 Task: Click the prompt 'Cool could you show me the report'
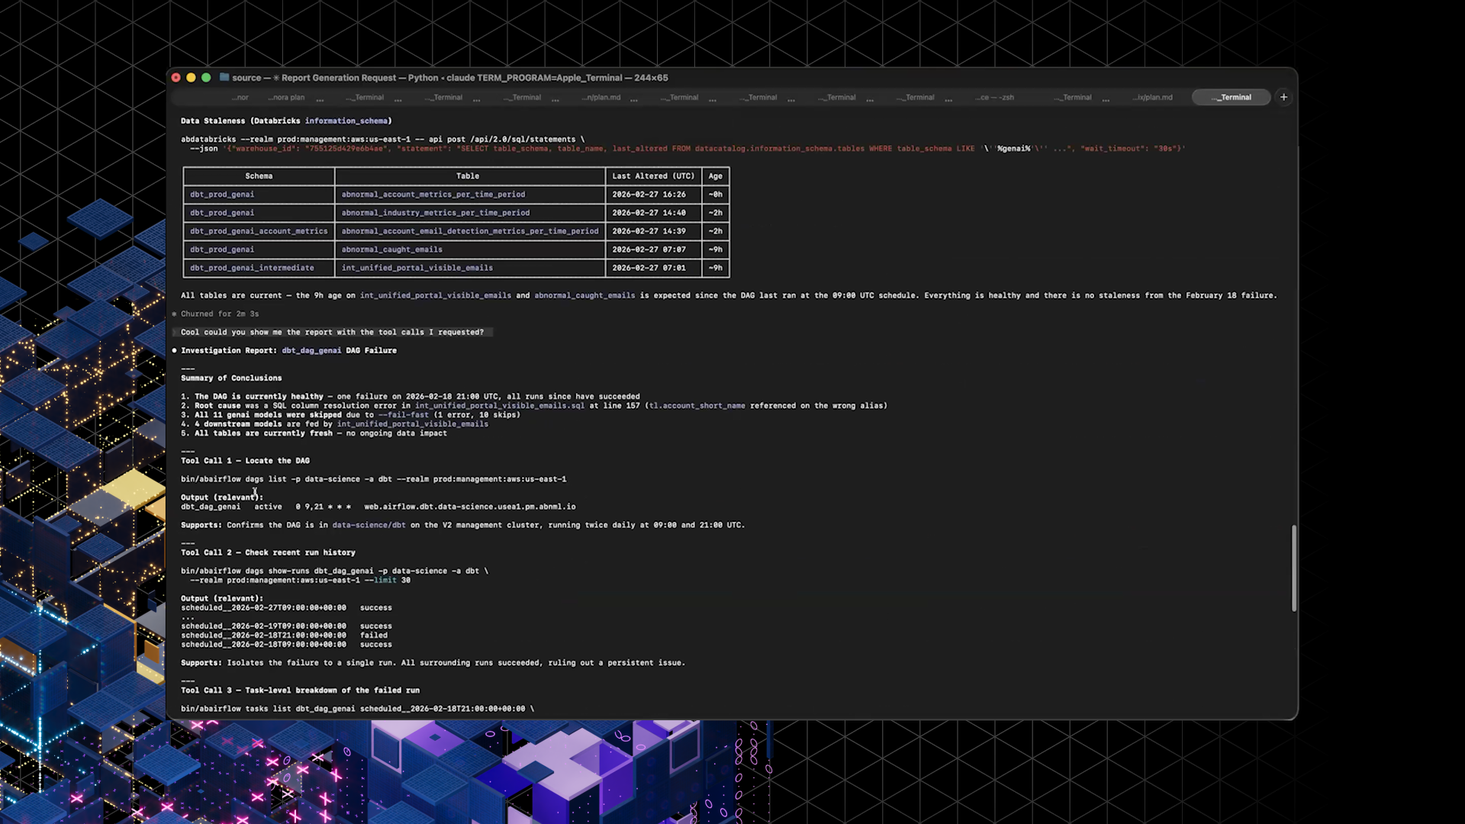coord(332,332)
